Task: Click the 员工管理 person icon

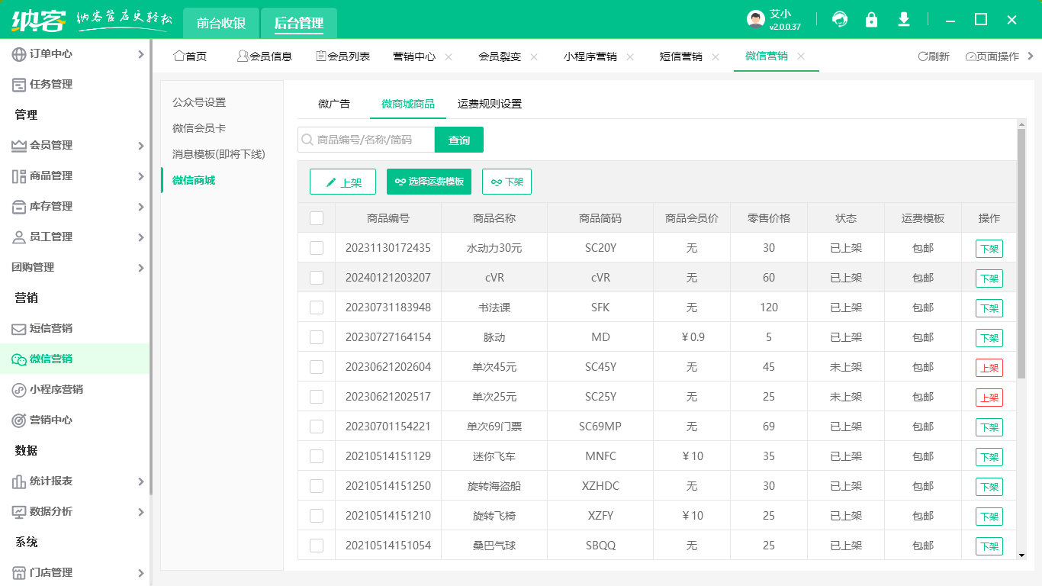Action: tap(19, 237)
